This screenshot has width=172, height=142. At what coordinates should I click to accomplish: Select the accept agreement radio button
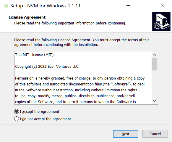(x=17, y=111)
